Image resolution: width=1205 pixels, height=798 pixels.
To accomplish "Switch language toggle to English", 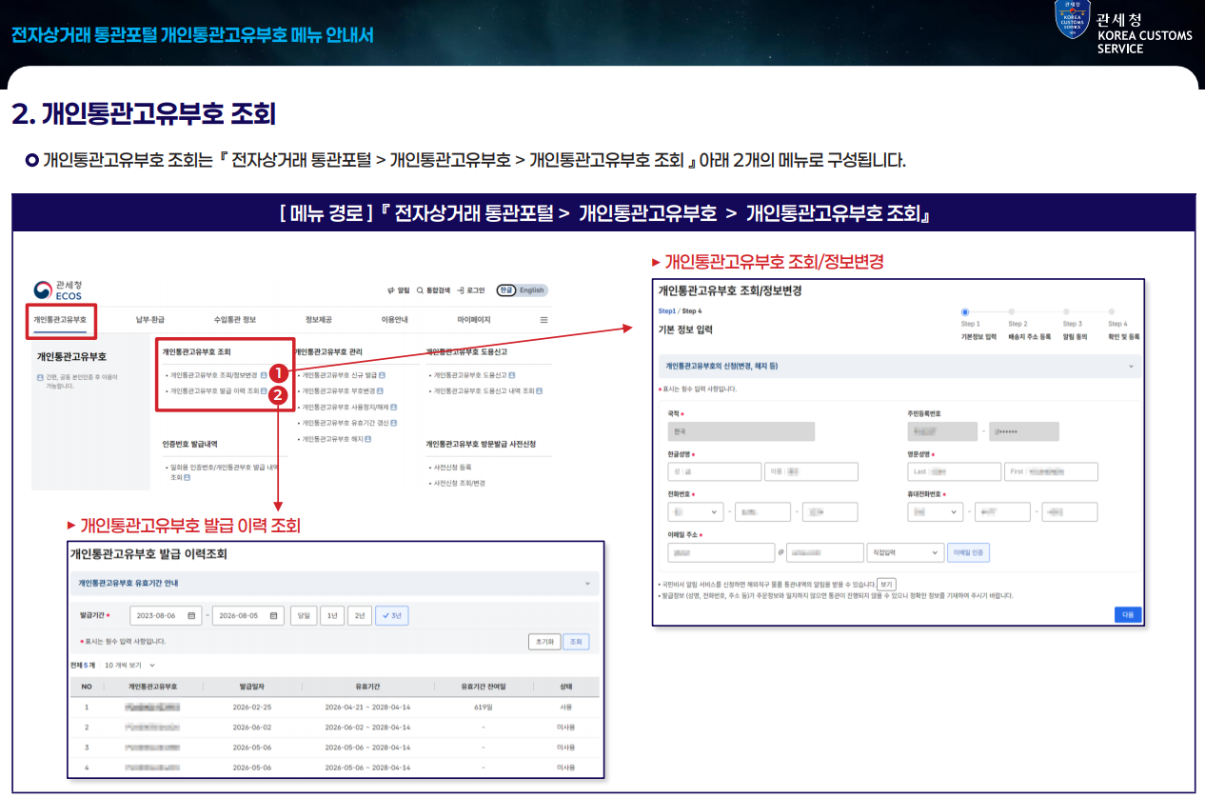I will pos(532,290).
